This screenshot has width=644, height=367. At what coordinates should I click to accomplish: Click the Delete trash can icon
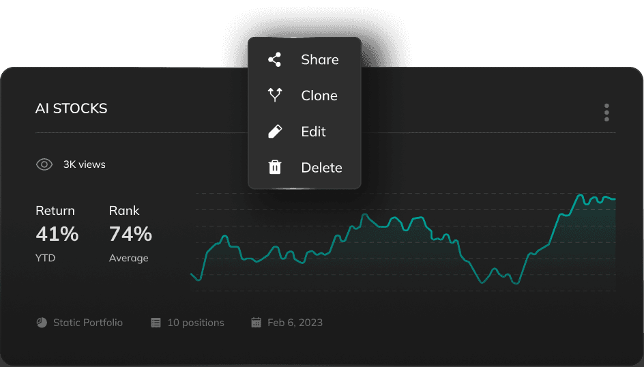point(274,167)
